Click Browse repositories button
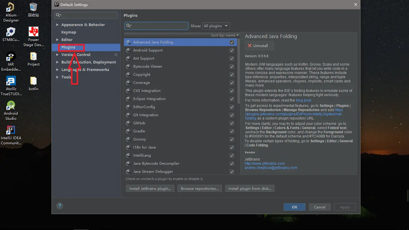This screenshot has width=409, height=230. pos(200,189)
